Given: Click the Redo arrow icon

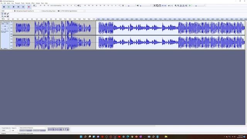Looking at the screenshot, I should pyautogui.click(x=172, y=5).
